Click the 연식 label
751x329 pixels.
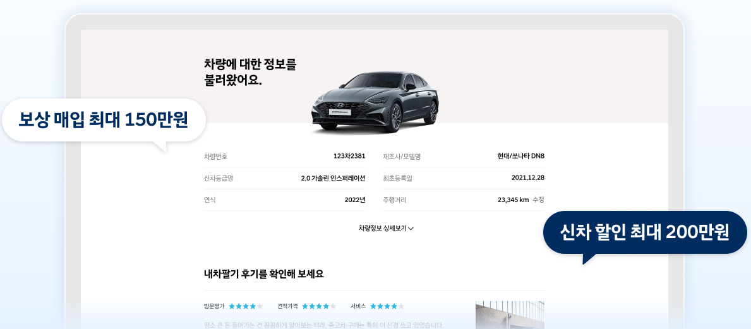click(210, 200)
